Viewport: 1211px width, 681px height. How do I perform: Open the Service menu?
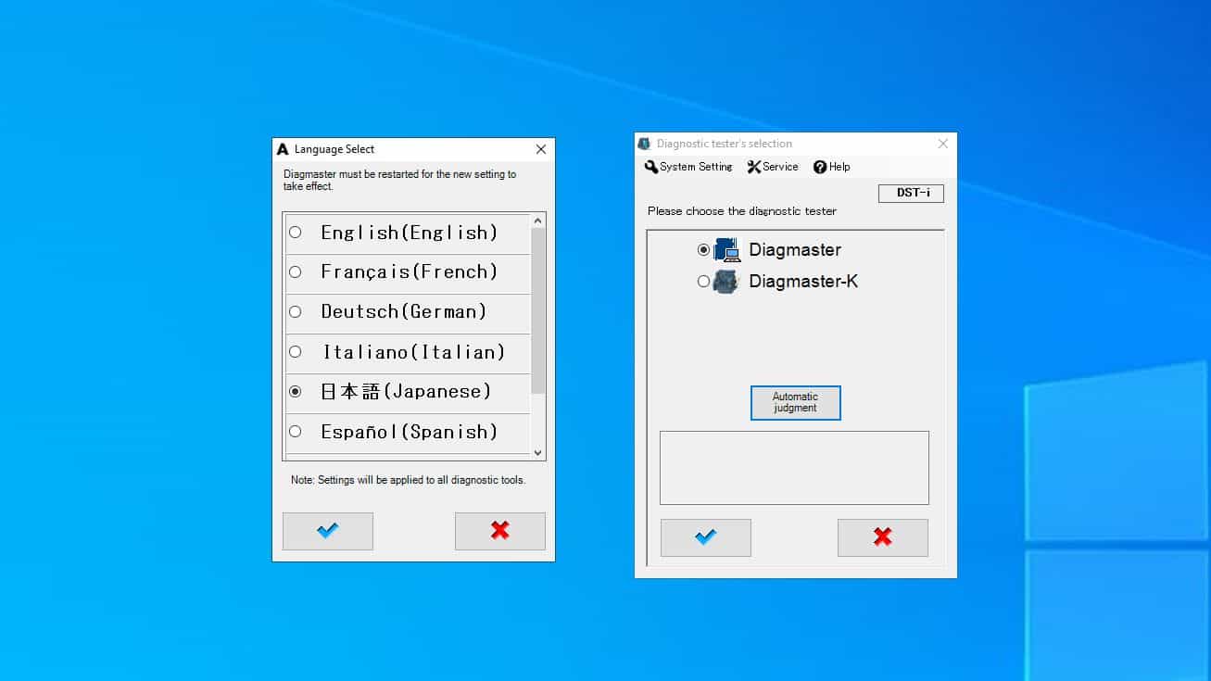point(773,167)
